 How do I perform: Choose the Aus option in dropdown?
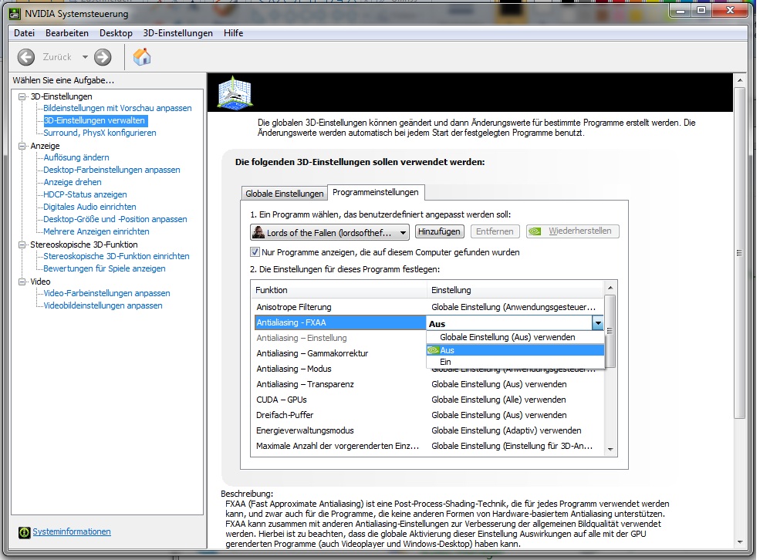(515, 350)
